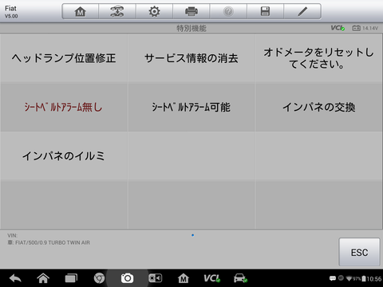Select インパネの交換 function
The image size is (383, 287).
tap(319, 107)
